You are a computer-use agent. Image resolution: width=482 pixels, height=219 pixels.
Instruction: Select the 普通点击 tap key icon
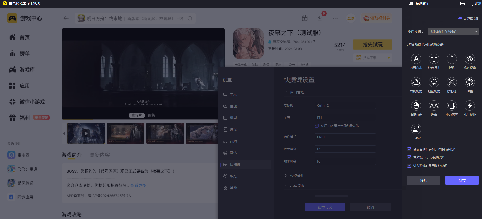click(x=416, y=59)
